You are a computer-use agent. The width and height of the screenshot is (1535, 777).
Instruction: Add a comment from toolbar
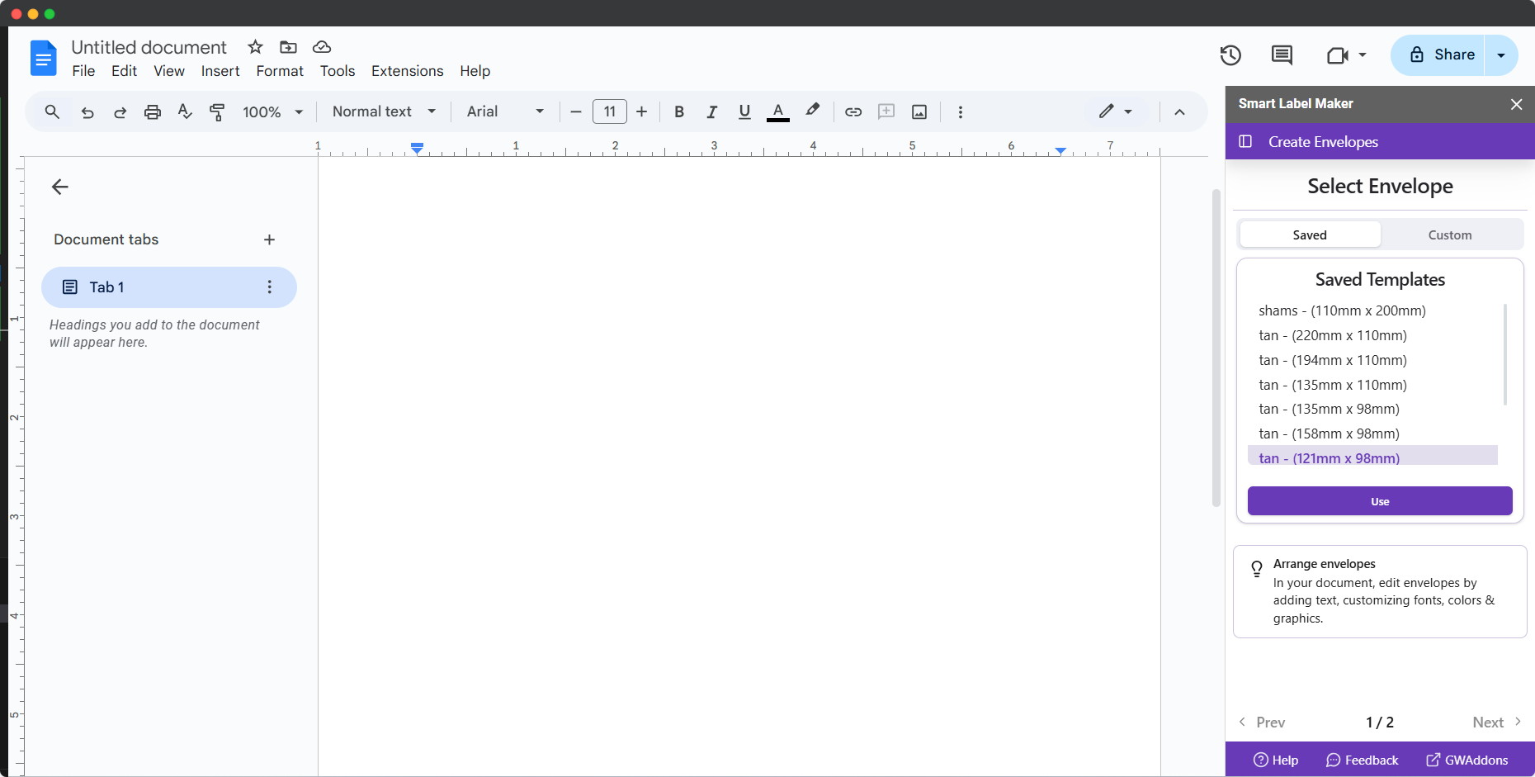(886, 111)
